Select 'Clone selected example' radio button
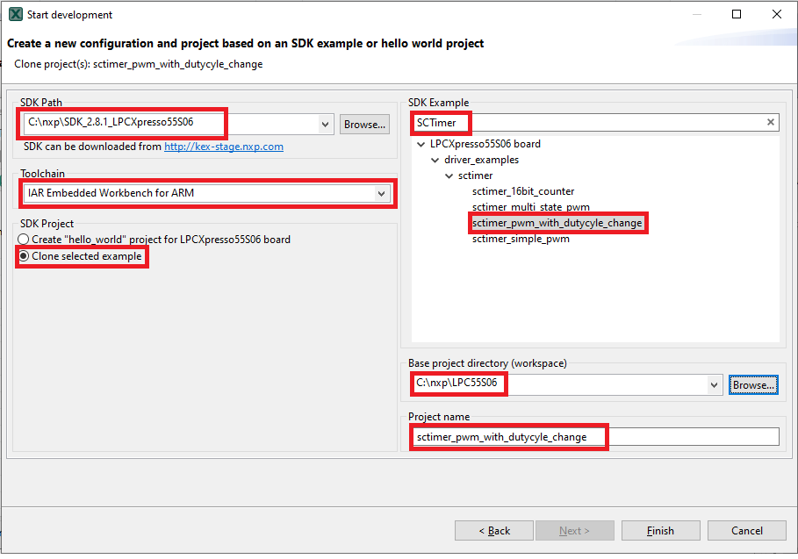The width and height of the screenshot is (798, 559). (25, 256)
